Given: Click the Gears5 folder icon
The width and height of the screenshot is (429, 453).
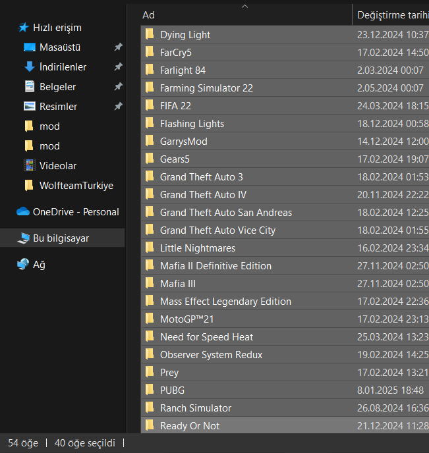Looking at the screenshot, I should 150,159.
